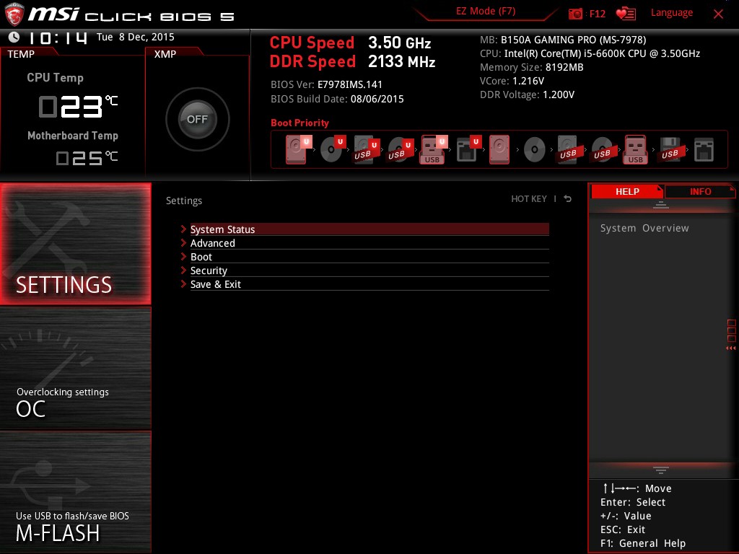Click the F12 screenshot camera icon
This screenshot has height=554, width=739.
575,14
